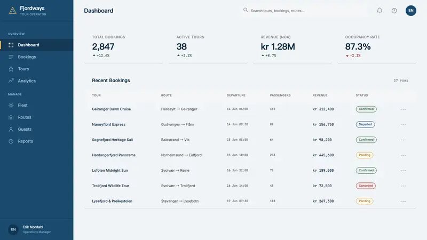Screen dimensions: 427x240
Task: Click route Stavanger → Lysebotn
Action: point(180,201)
